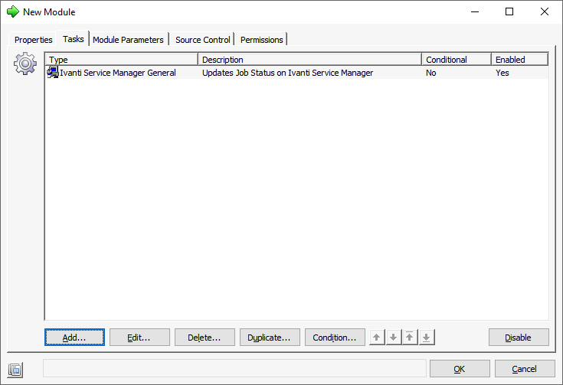
Task: Click the Ivanti Service Manager task icon
Action: coord(53,73)
